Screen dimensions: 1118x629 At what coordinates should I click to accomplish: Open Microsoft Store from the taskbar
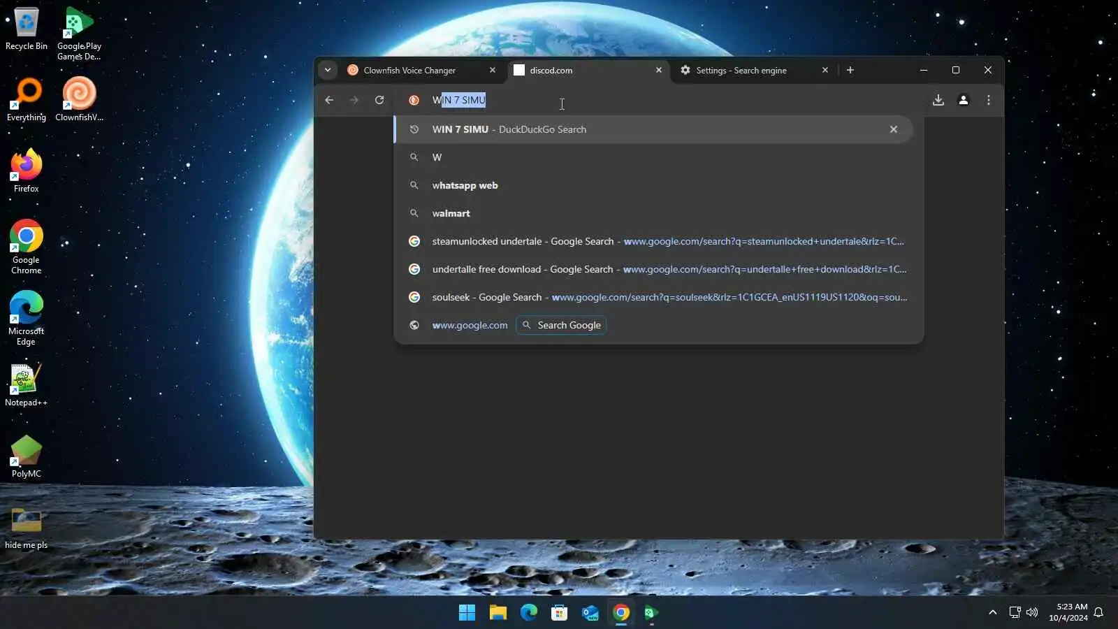[x=559, y=613]
